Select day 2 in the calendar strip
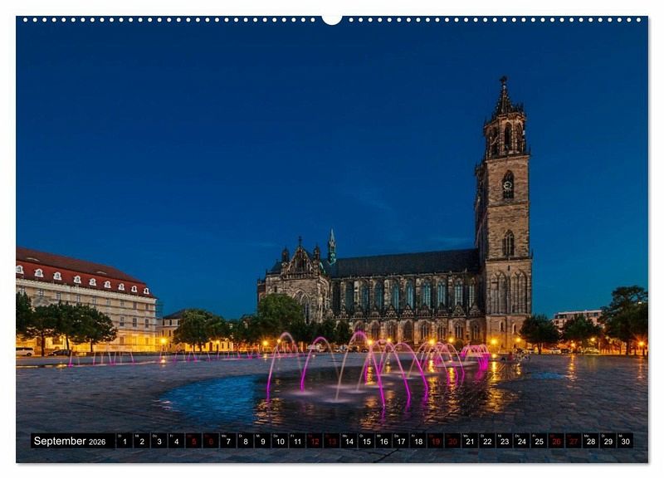This screenshot has width=664, height=479. point(142,441)
